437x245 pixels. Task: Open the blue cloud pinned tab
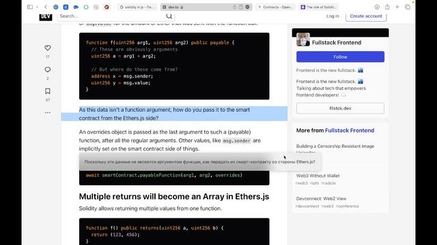pyautogui.click(x=76, y=7)
